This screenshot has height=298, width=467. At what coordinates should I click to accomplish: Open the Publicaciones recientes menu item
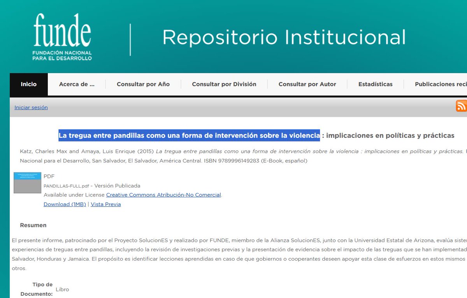click(441, 84)
